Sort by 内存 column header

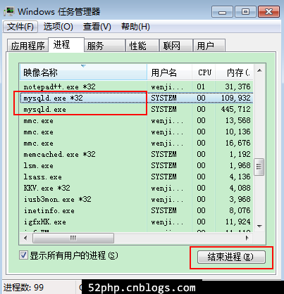234,72
